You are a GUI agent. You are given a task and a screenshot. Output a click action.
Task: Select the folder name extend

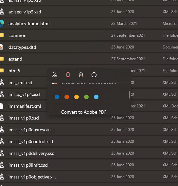pos(15,59)
